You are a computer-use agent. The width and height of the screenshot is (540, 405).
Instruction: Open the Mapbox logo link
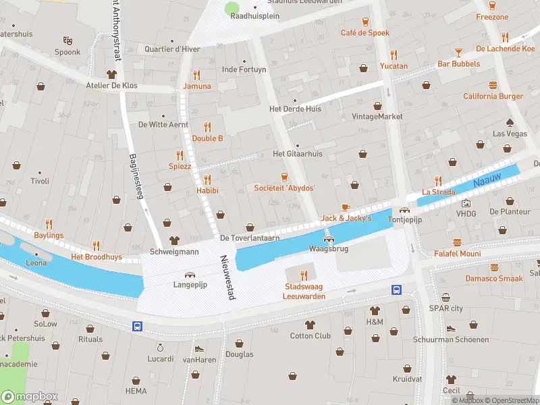pos(30,397)
